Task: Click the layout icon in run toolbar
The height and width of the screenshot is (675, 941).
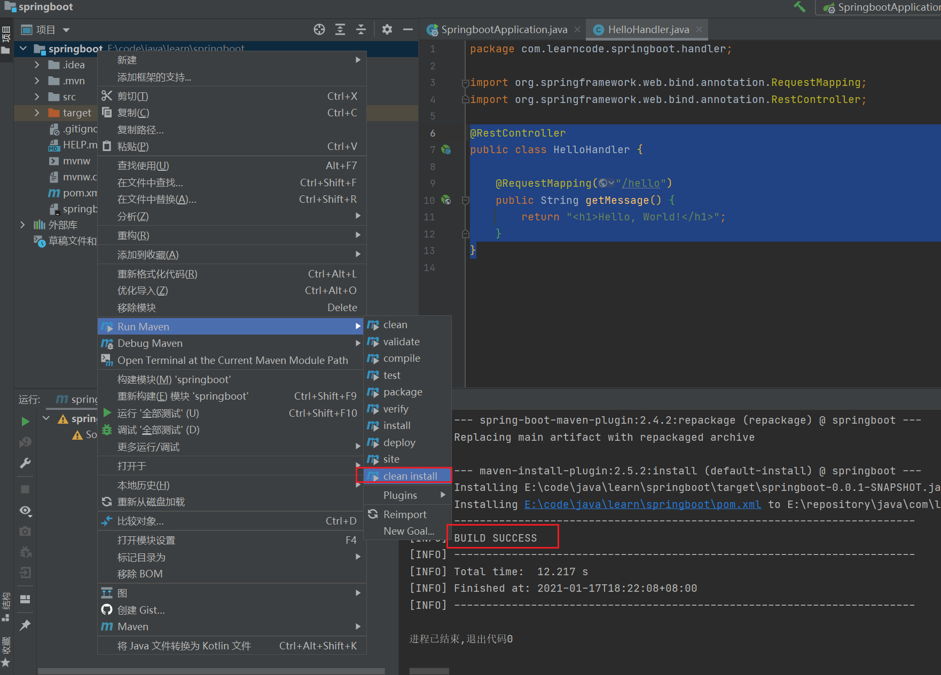Action: (25, 599)
